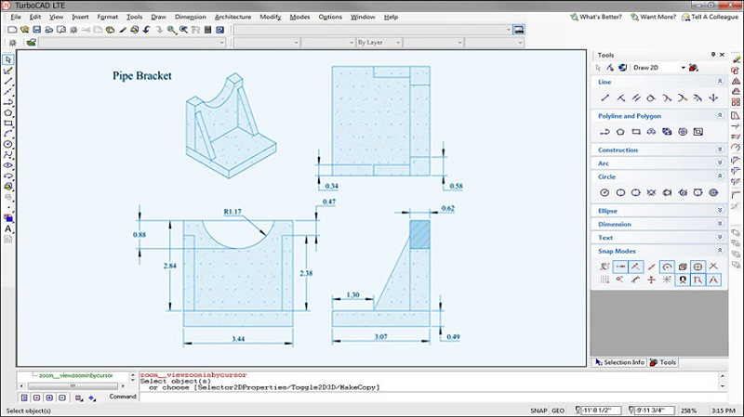Expand the Construction tools section
This screenshot has width=744, height=417.
coord(720,150)
